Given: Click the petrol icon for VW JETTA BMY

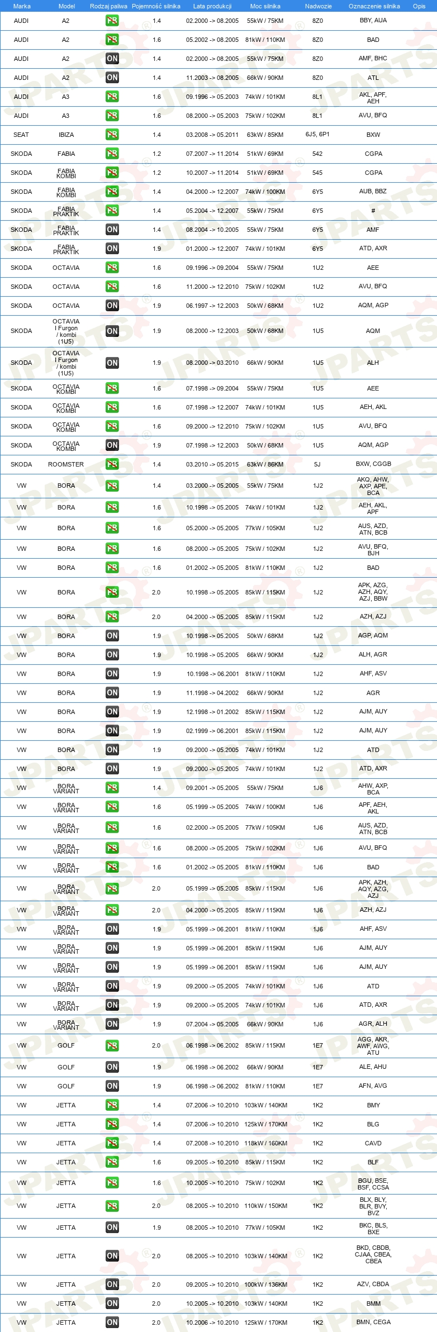Looking at the screenshot, I should [x=112, y=1105].
